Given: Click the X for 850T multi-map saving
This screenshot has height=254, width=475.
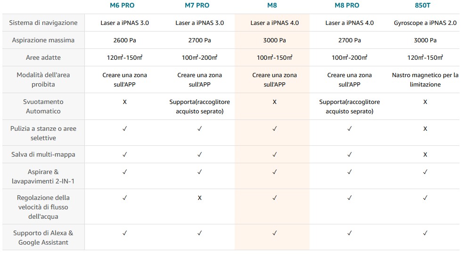Looking at the screenshot, I should pos(425,154).
